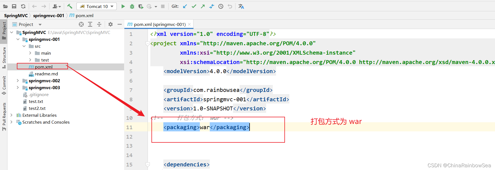Screen dimensions: 495x170
Task: Build project with the hammer icon
Action: [x=70, y=6]
